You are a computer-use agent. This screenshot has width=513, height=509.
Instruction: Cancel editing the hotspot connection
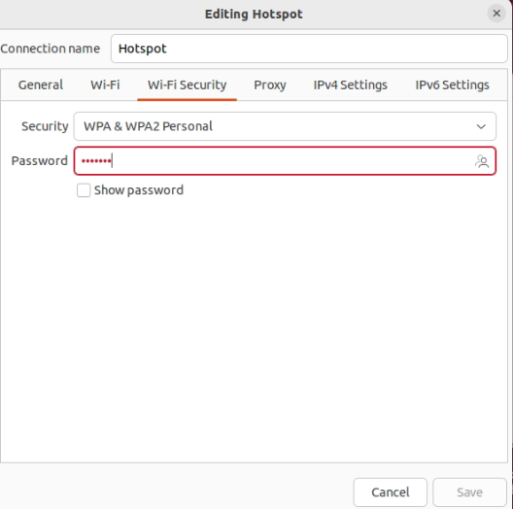tap(391, 492)
